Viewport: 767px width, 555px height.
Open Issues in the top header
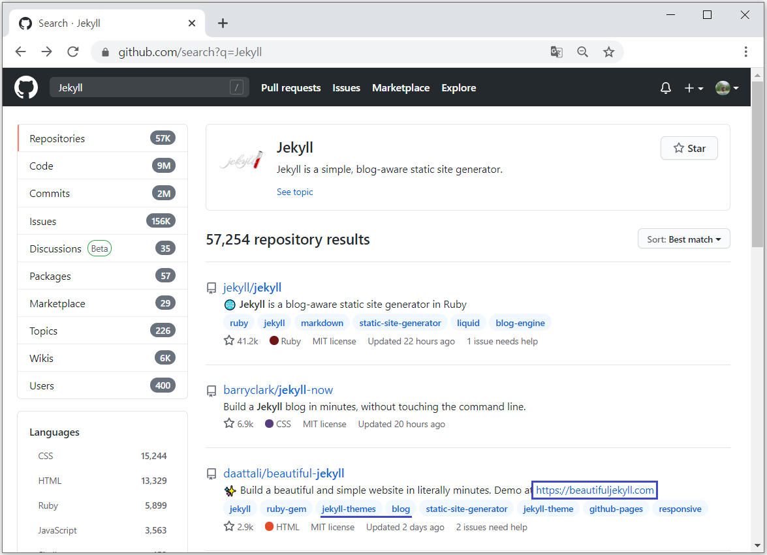click(x=347, y=88)
